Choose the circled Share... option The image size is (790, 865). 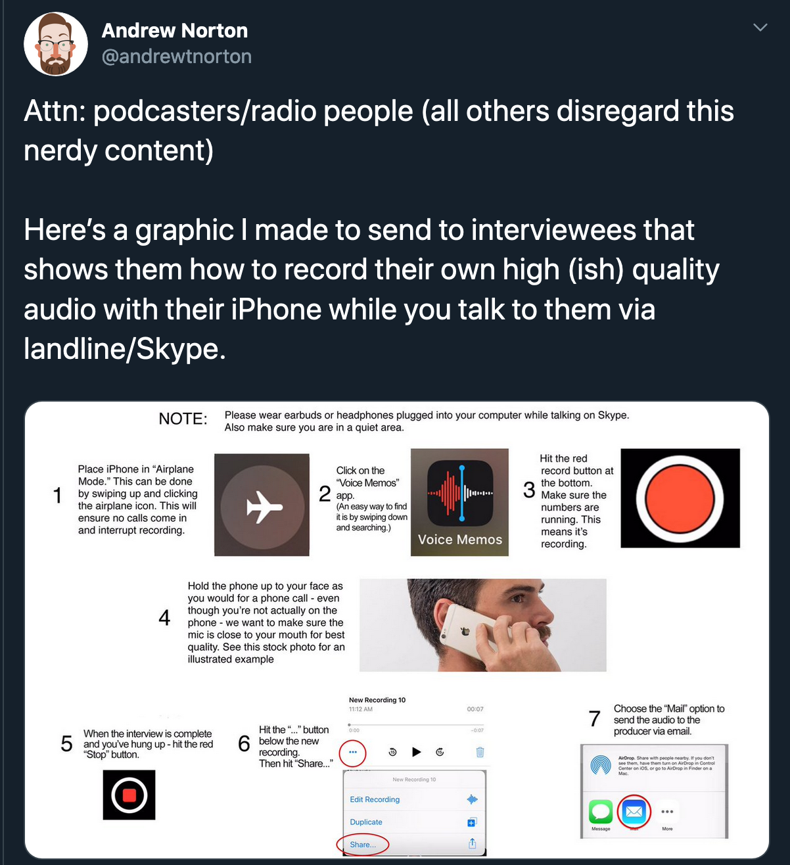click(363, 845)
